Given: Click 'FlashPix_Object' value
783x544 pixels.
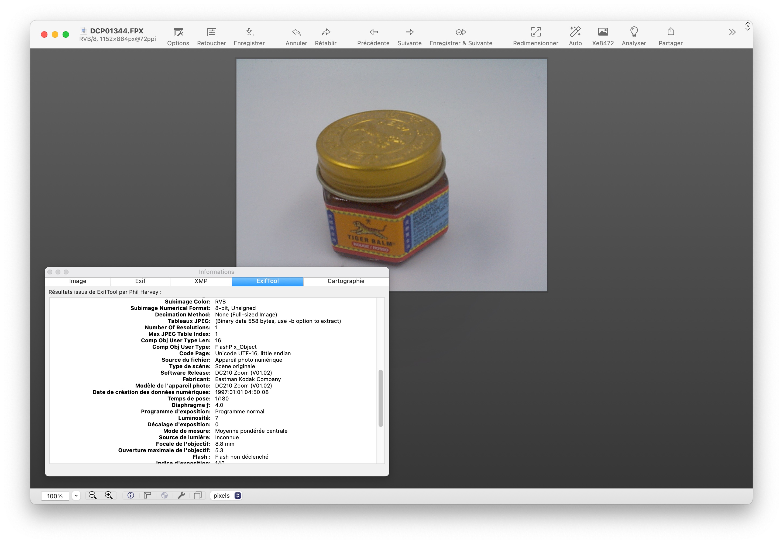Looking at the screenshot, I should point(236,347).
